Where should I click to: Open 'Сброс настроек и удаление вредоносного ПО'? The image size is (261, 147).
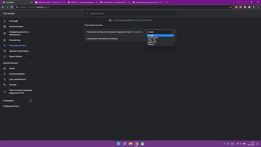tap(21, 91)
